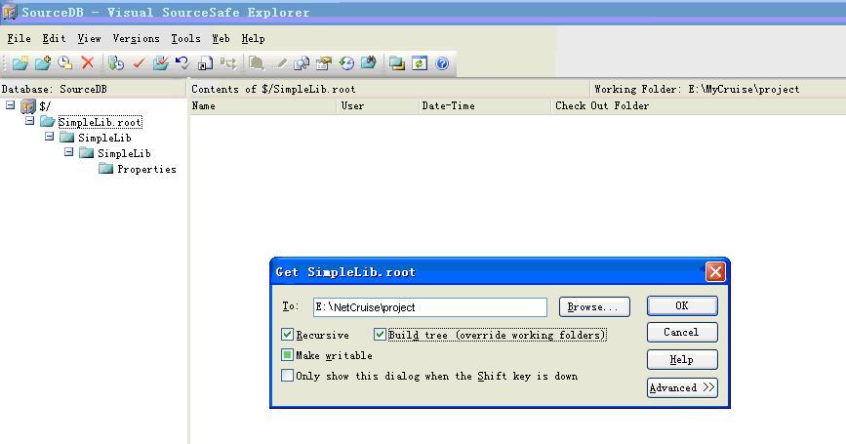
Task: Collapse the SimpleLib.root tree node
Action: [x=29, y=121]
